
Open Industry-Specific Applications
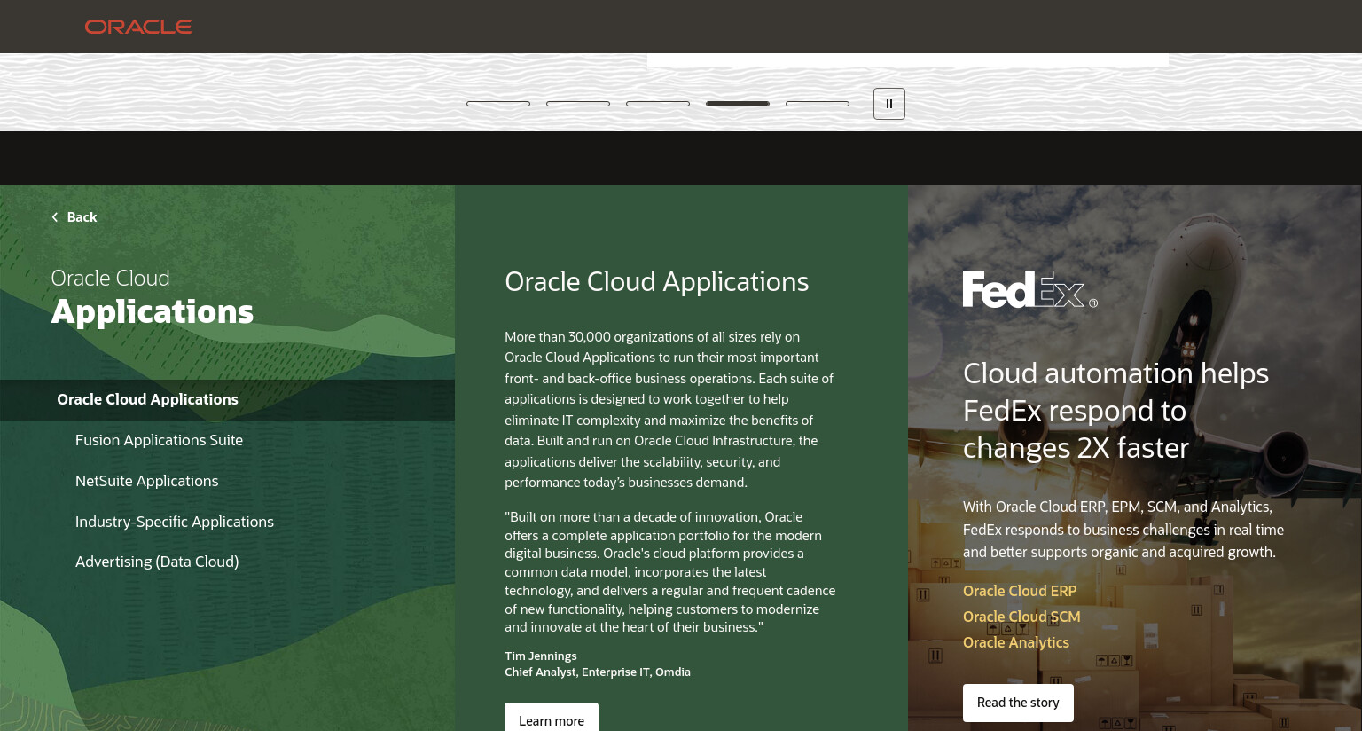tap(175, 522)
